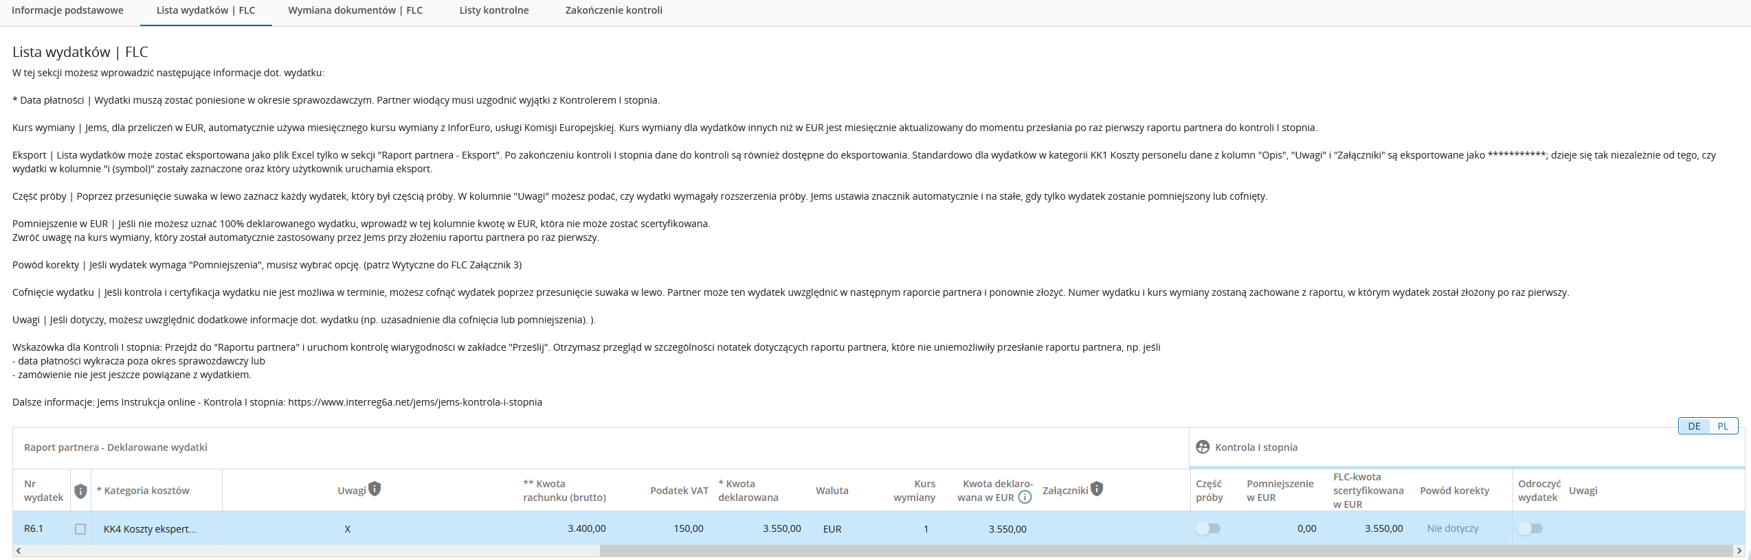Open the Powód korekty dropdown showing Nie dotyczy

pos(1460,528)
